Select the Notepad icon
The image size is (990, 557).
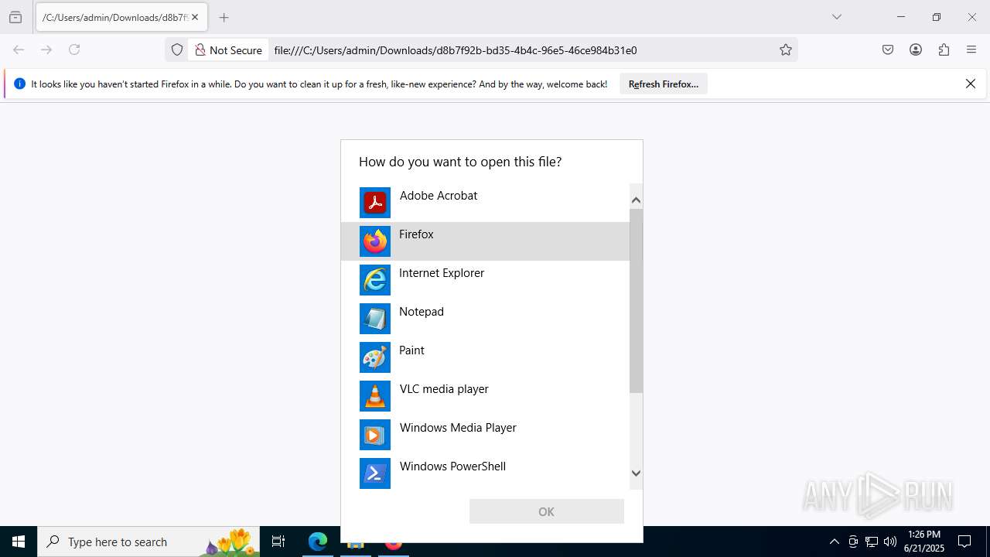(375, 319)
